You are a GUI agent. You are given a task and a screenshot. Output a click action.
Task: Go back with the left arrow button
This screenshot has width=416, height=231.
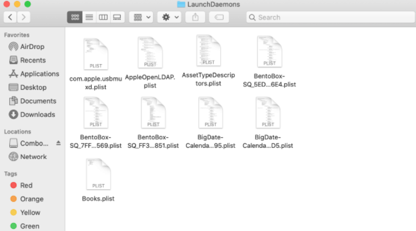(10, 17)
